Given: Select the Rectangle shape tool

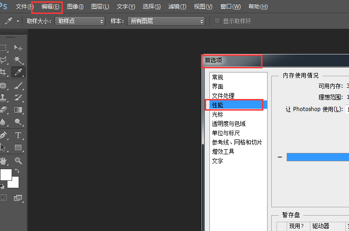Looking at the screenshot, I should click(18, 147).
